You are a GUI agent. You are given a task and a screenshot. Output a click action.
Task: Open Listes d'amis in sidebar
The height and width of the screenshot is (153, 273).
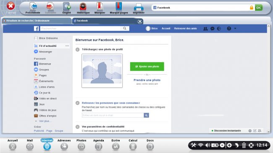44,87
